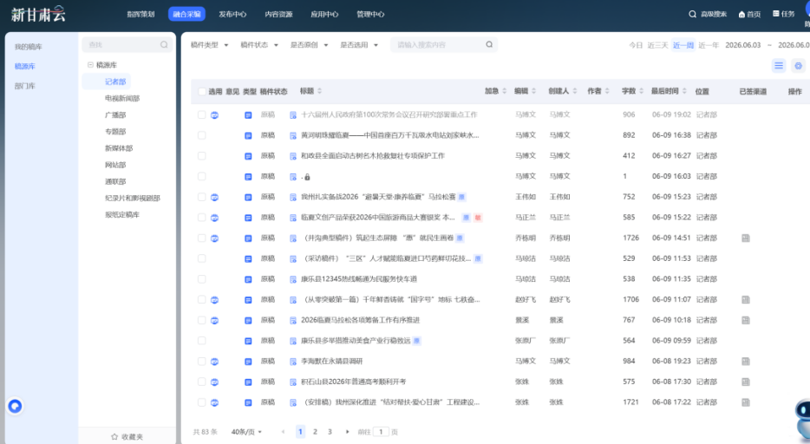The image size is (810, 444).
Task: Filter by 近一年 date range
Action: (x=709, y=45)
